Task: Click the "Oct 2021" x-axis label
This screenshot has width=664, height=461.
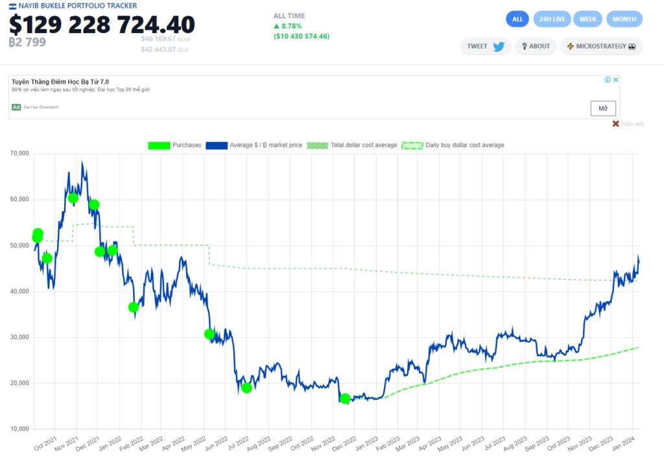Action: coord(45,443)
